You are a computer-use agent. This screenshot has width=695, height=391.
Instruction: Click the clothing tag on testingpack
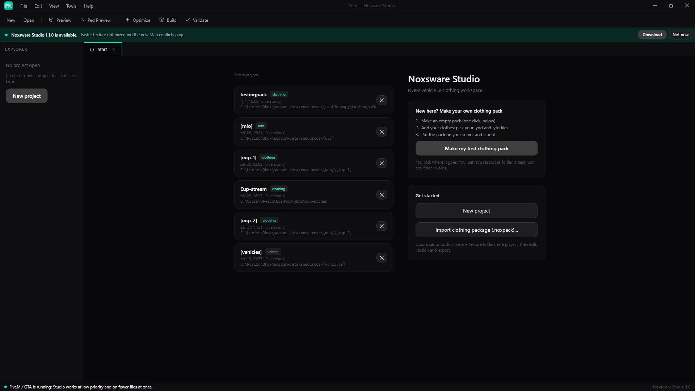279,94
